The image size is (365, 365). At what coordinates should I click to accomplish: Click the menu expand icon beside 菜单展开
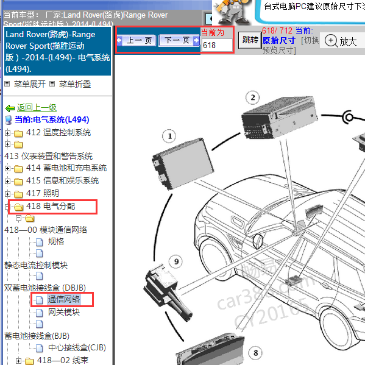tap(7, 84)
